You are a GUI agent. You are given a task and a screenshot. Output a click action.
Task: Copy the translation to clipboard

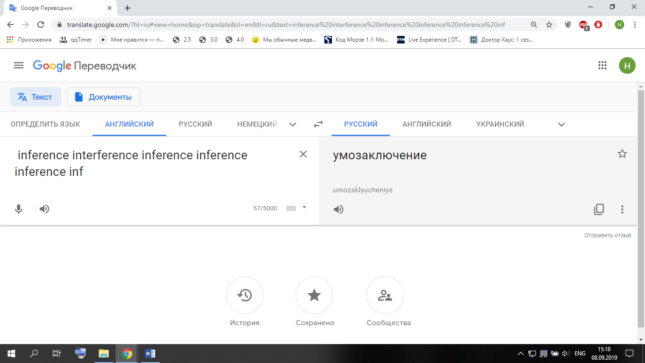click(599, 209)
